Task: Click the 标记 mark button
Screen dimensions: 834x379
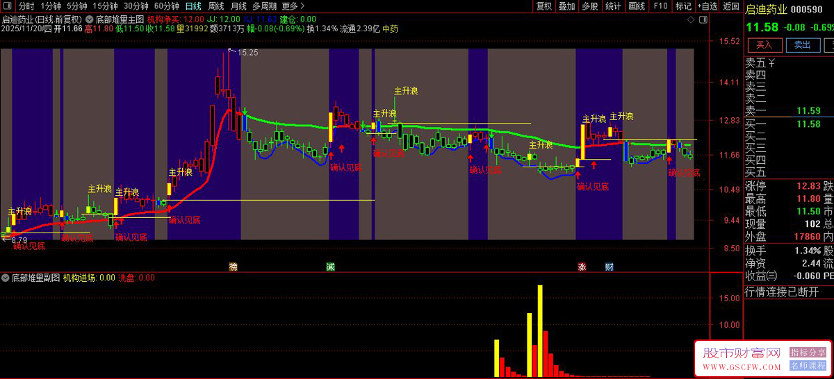Action: (683, 6)
